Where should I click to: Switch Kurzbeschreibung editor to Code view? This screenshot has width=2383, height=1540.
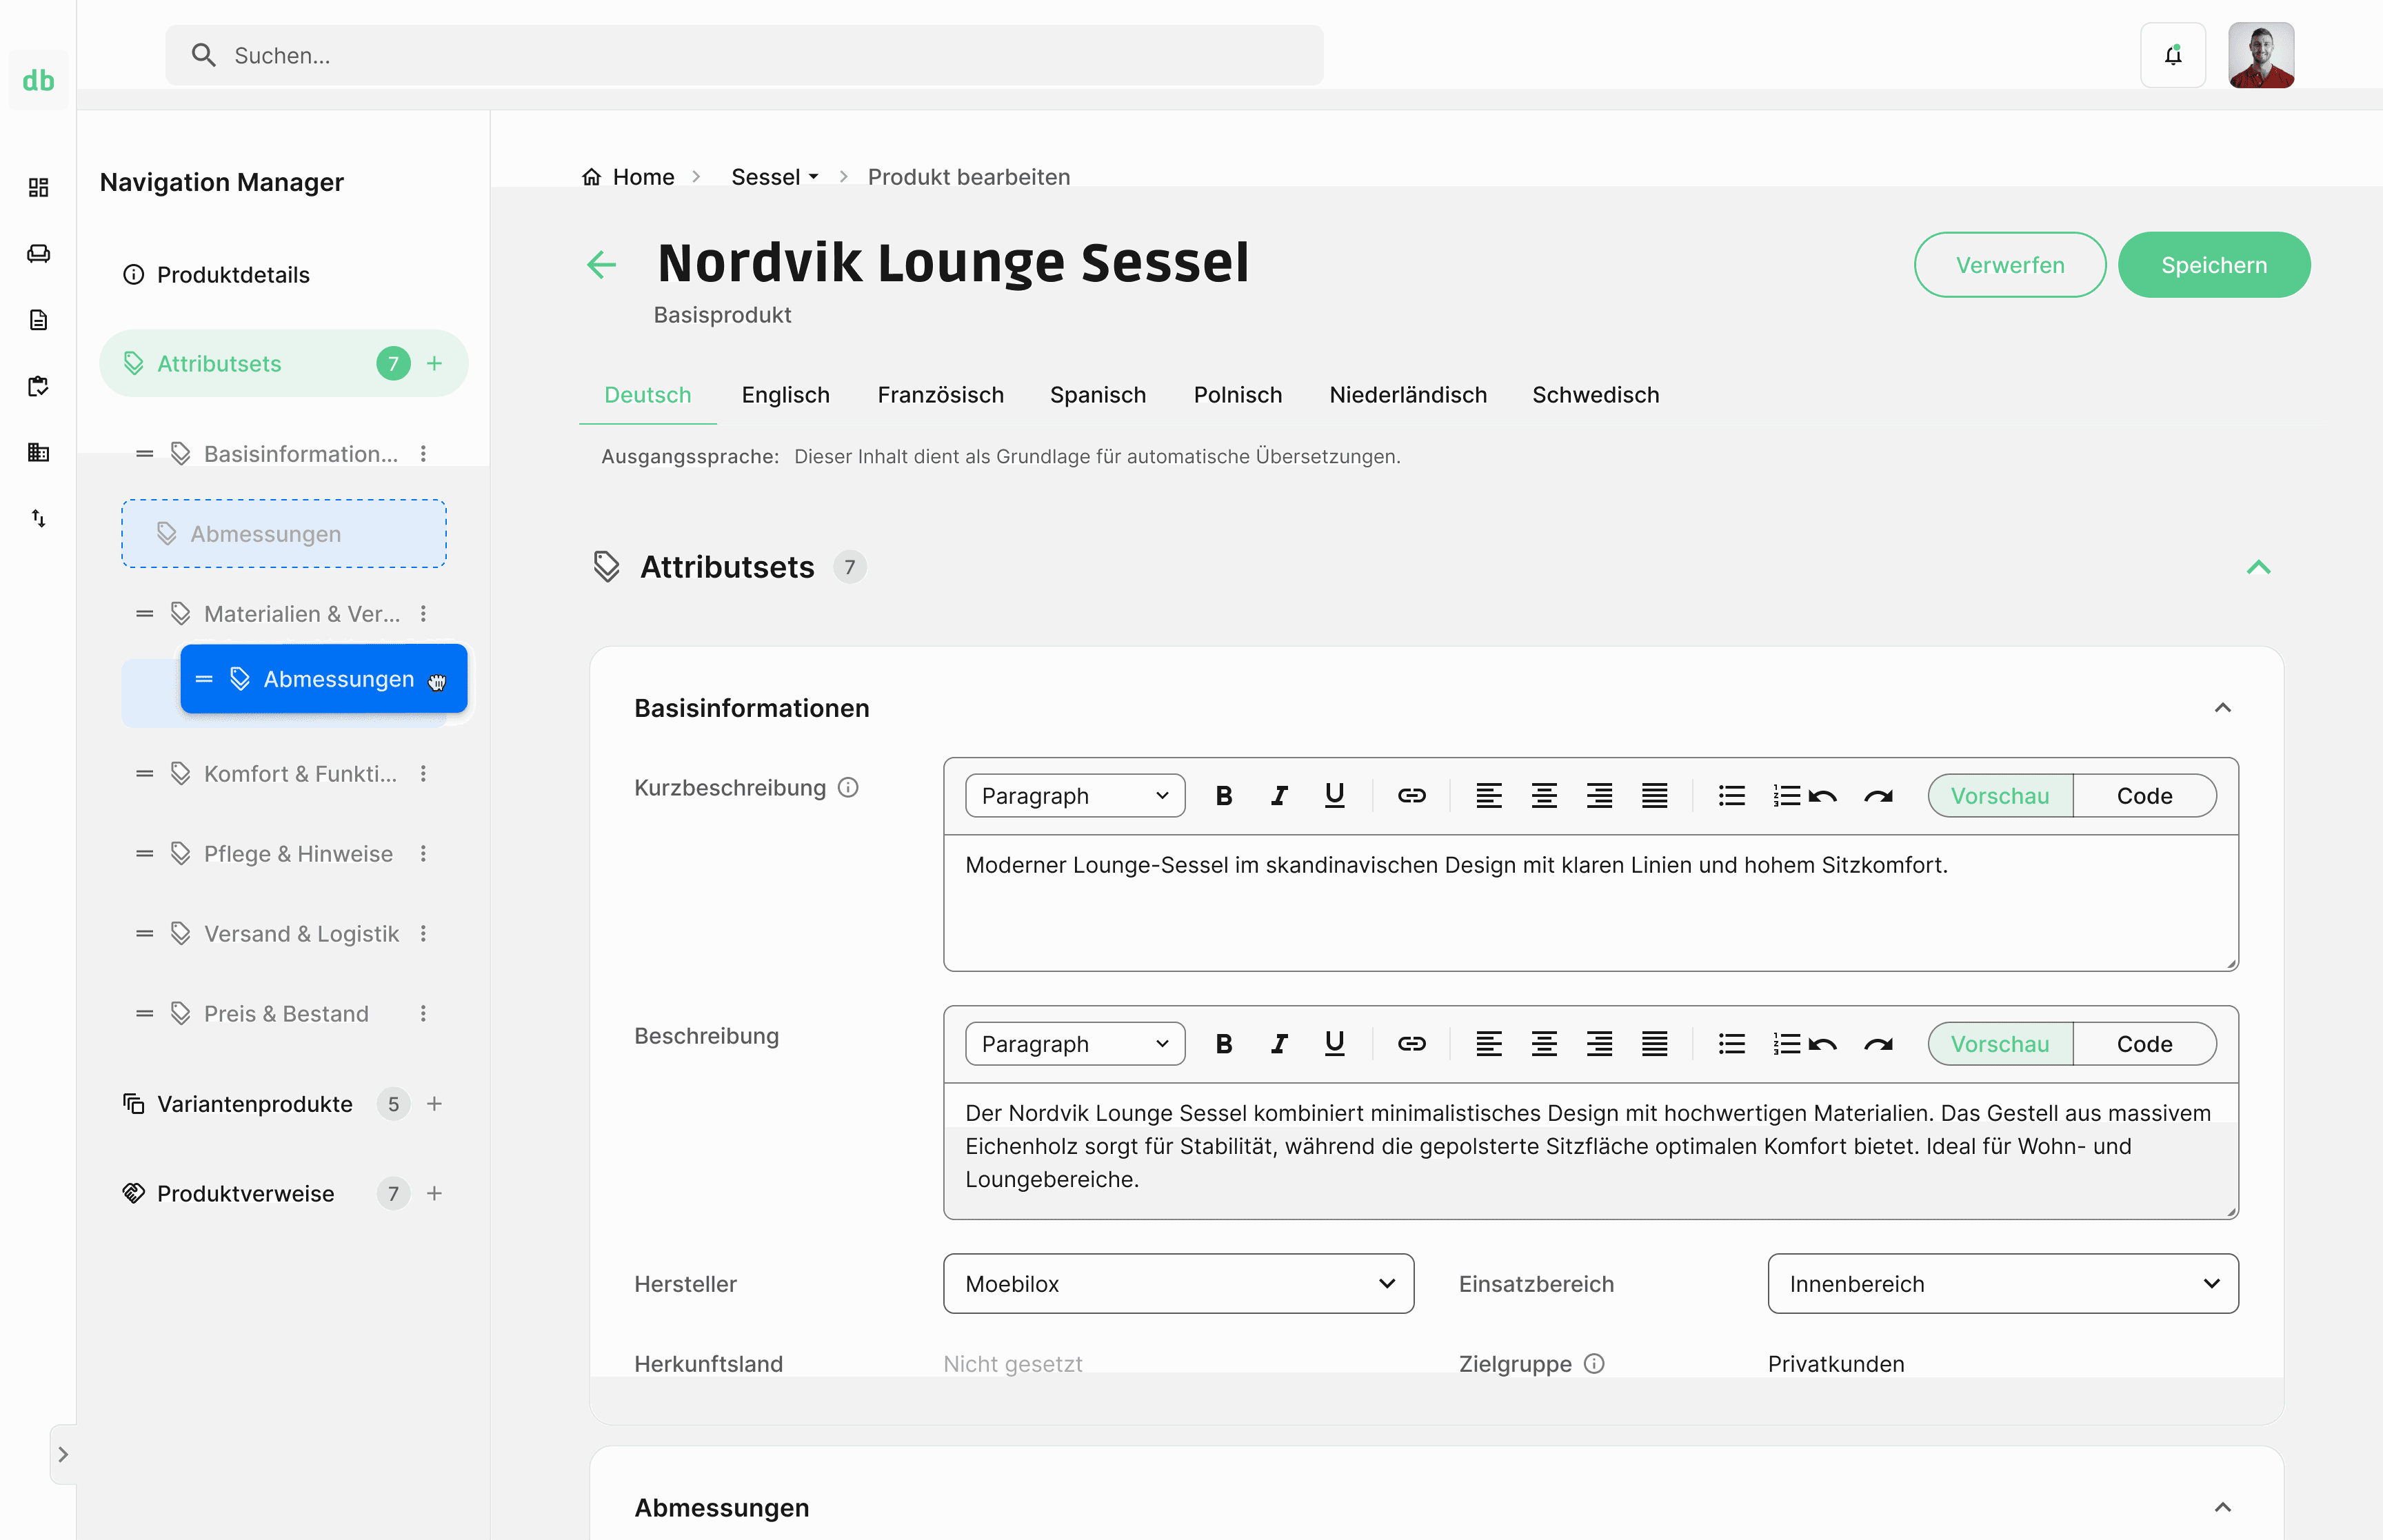point(2144,796)
